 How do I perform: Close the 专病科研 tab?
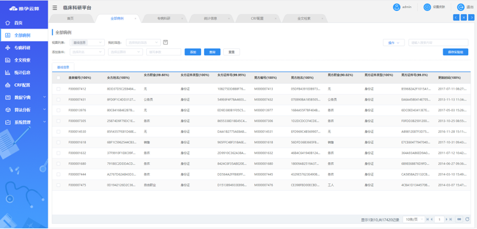tap(183, 18)
